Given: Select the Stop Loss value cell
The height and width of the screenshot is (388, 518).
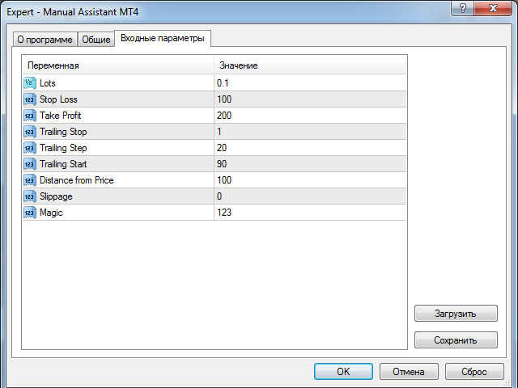Looking at the screenshot, I should click(310, 99).
